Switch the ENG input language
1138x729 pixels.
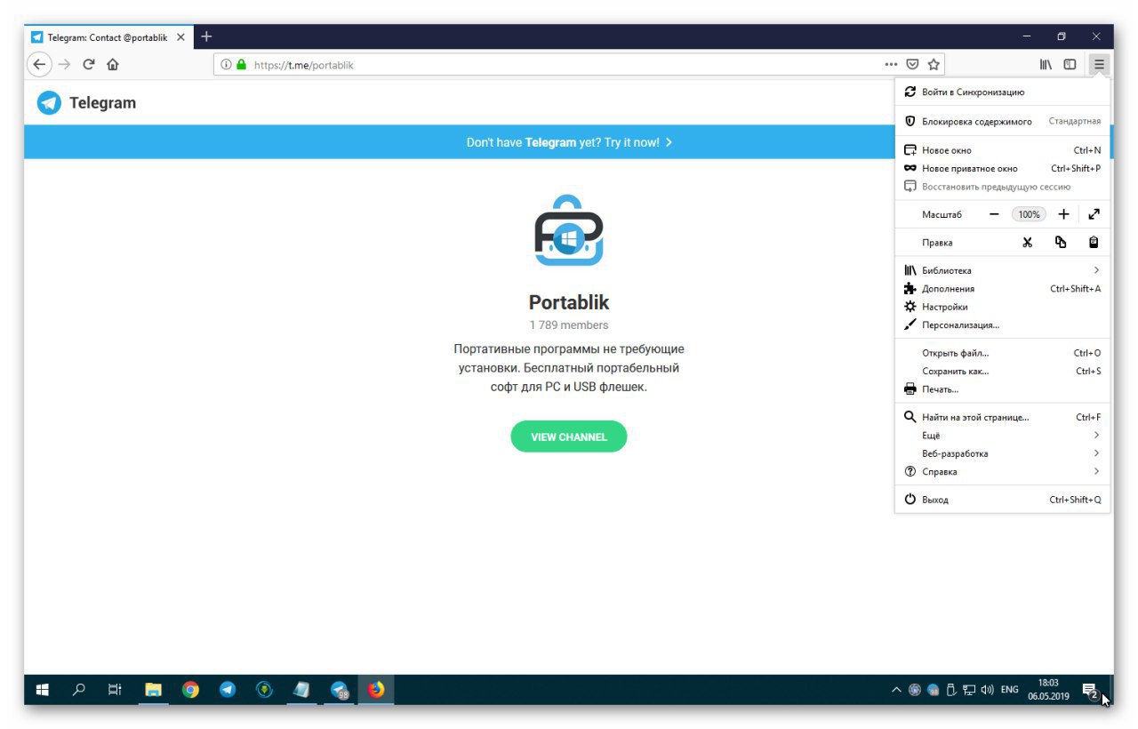click(x=1009, y=689)
